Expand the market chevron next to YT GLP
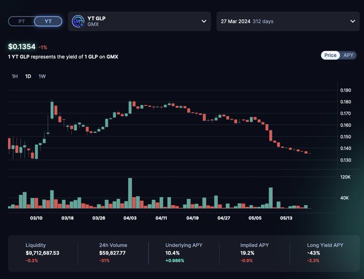The image size is (364, 279). [x=204, y=21]
